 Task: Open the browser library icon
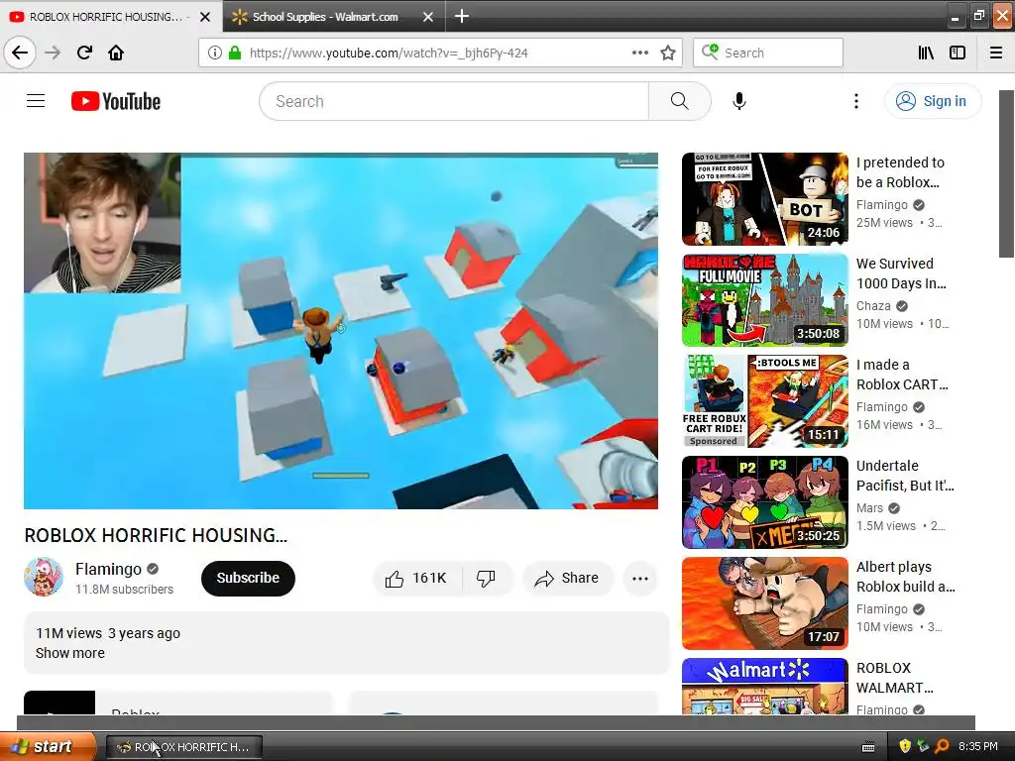(x=926, y=53)
